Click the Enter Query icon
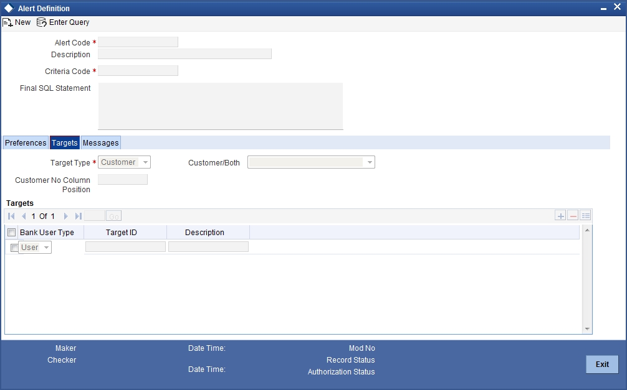The width and height of the screenshot is (627, 390). (x=42, y=22)
